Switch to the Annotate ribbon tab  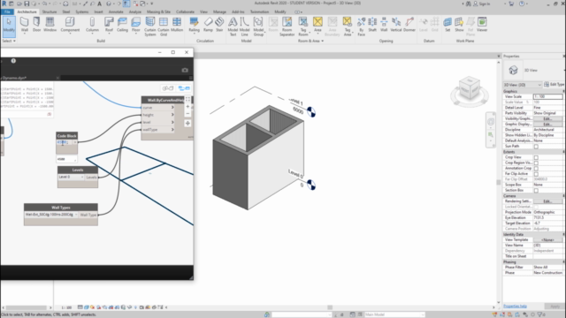116,11
